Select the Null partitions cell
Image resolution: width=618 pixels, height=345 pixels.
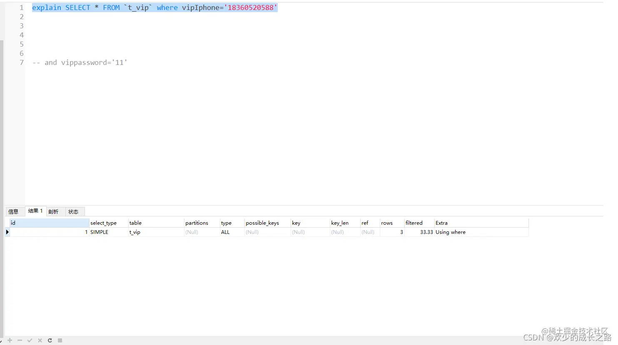point(202,232)
